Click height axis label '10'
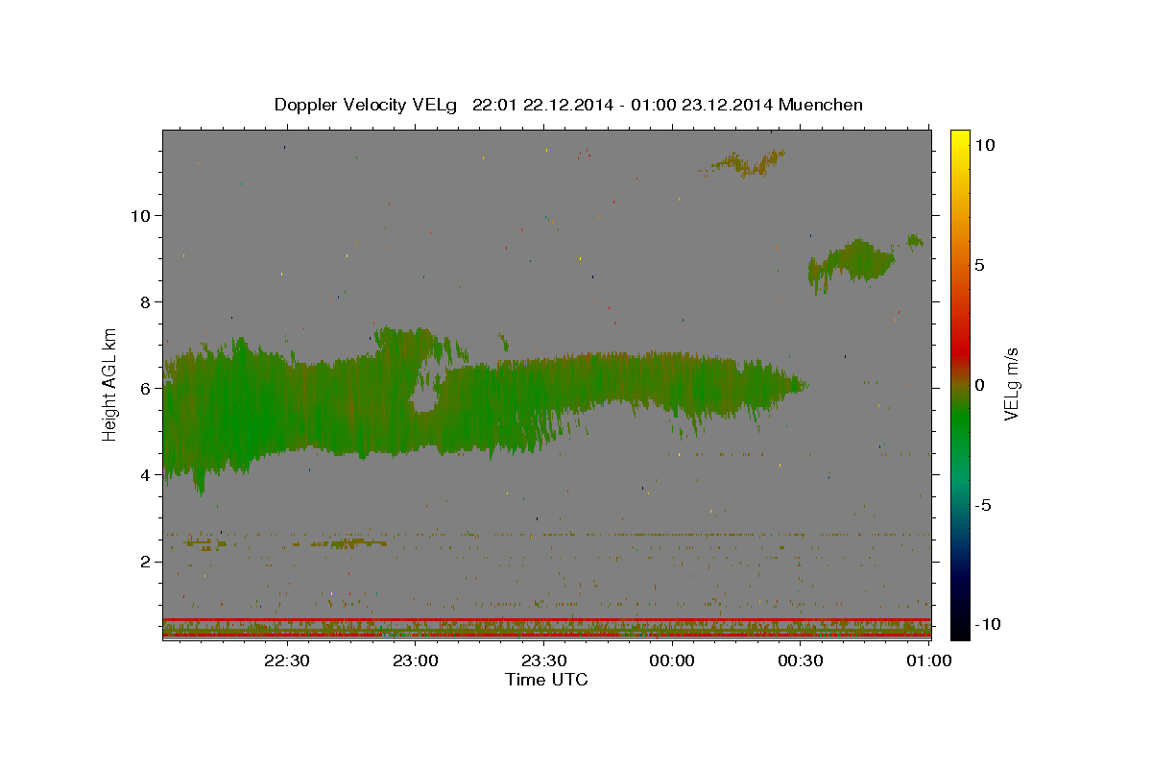 point(140,215)
